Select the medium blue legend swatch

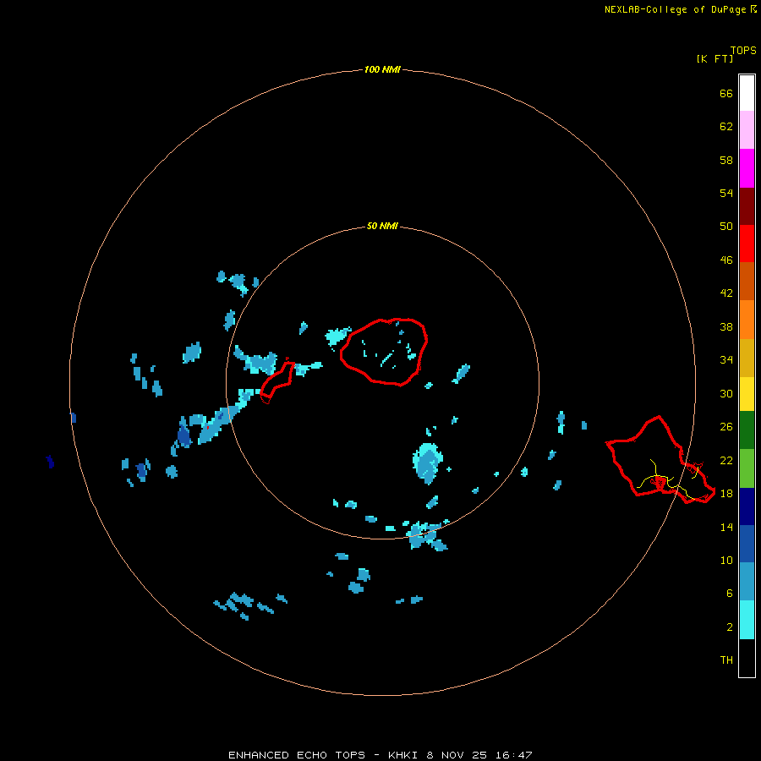747,544
